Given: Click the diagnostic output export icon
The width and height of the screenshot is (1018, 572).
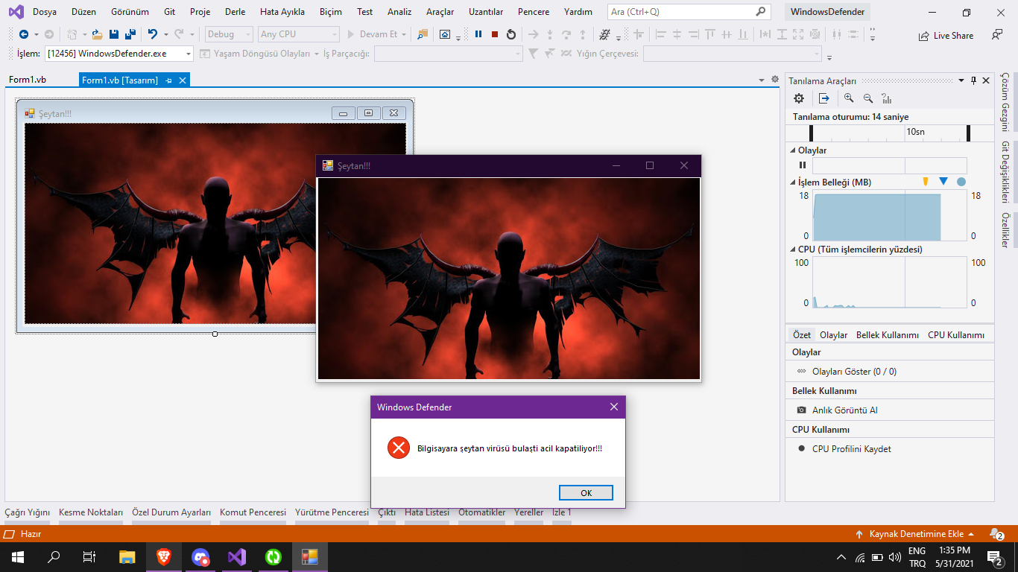Looking at the screenshot, I should [823, 98].
